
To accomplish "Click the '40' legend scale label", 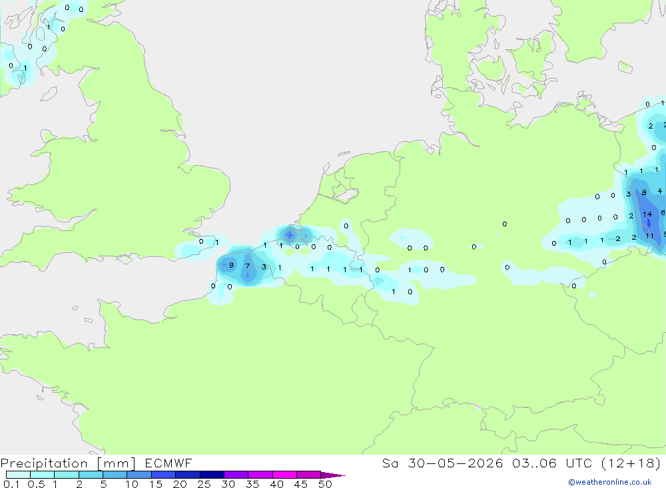I will click(x=277, y=484).
